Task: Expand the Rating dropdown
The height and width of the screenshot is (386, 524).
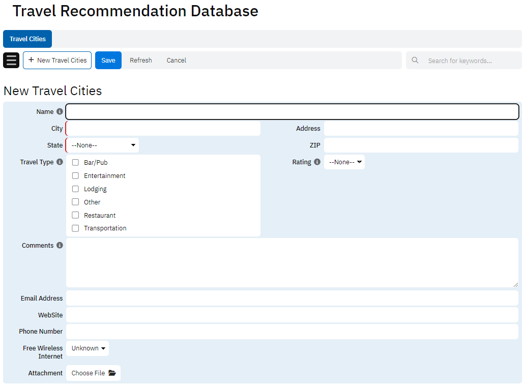Action: pyautogui.click(x=344, y=162)
